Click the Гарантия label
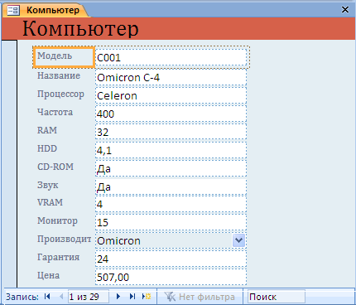The height and width of the screenshot is (305, 356). 58,257
